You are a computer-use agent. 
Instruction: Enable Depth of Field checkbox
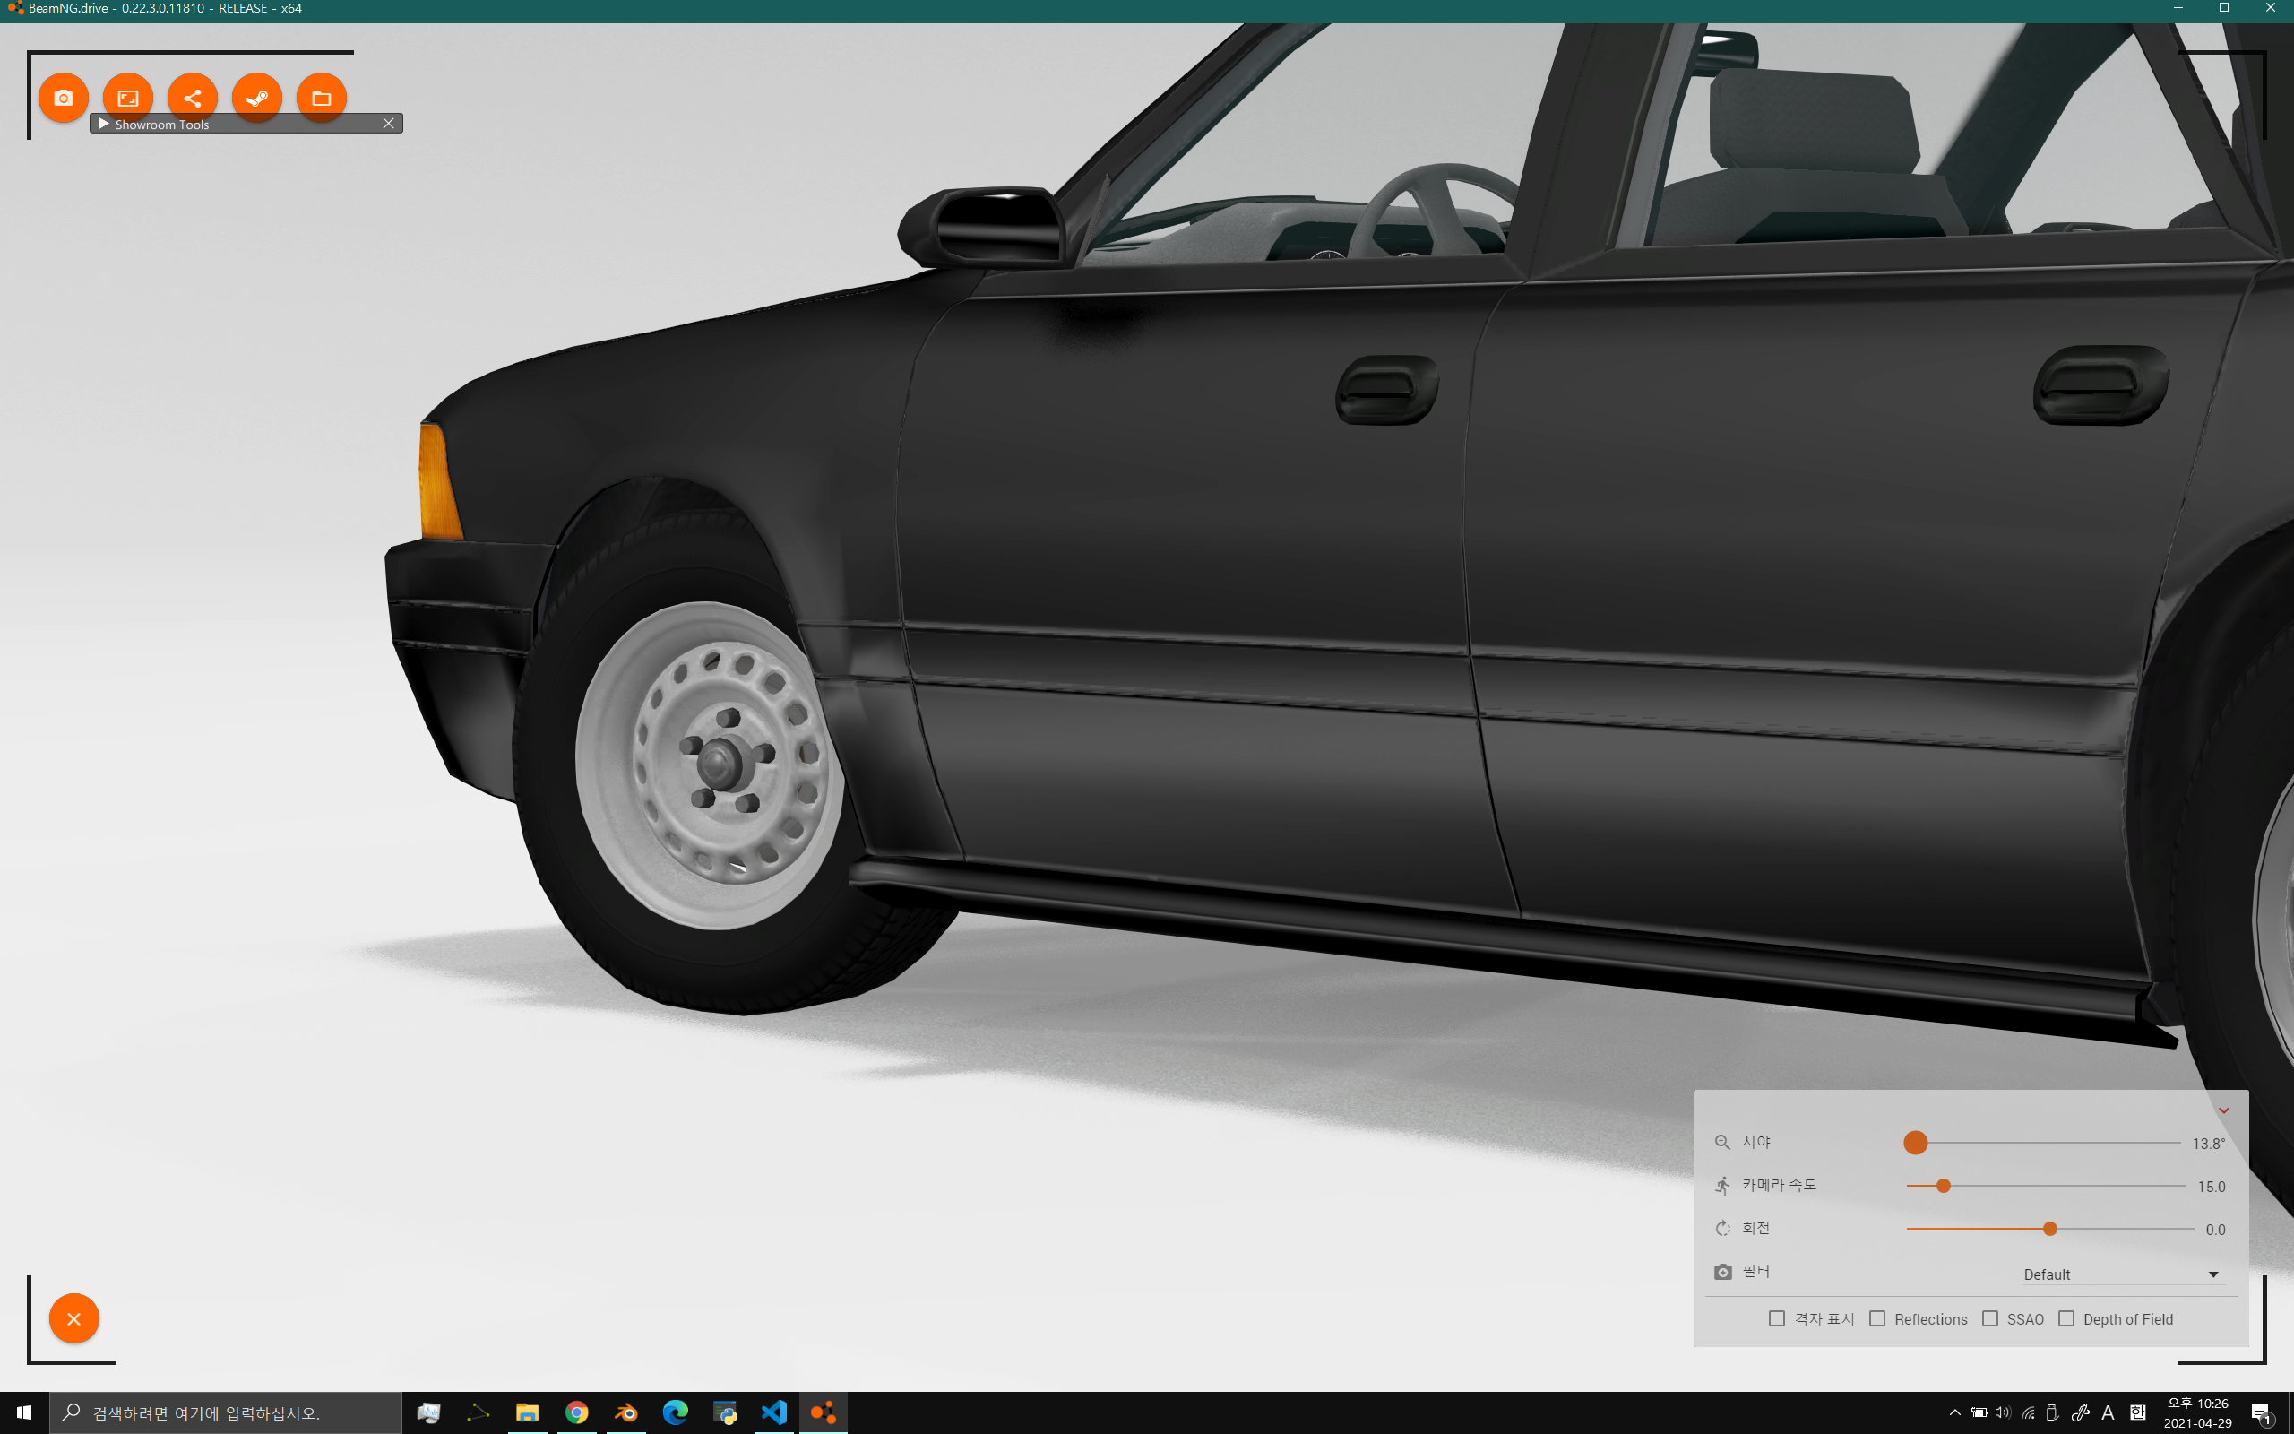2066,1319
